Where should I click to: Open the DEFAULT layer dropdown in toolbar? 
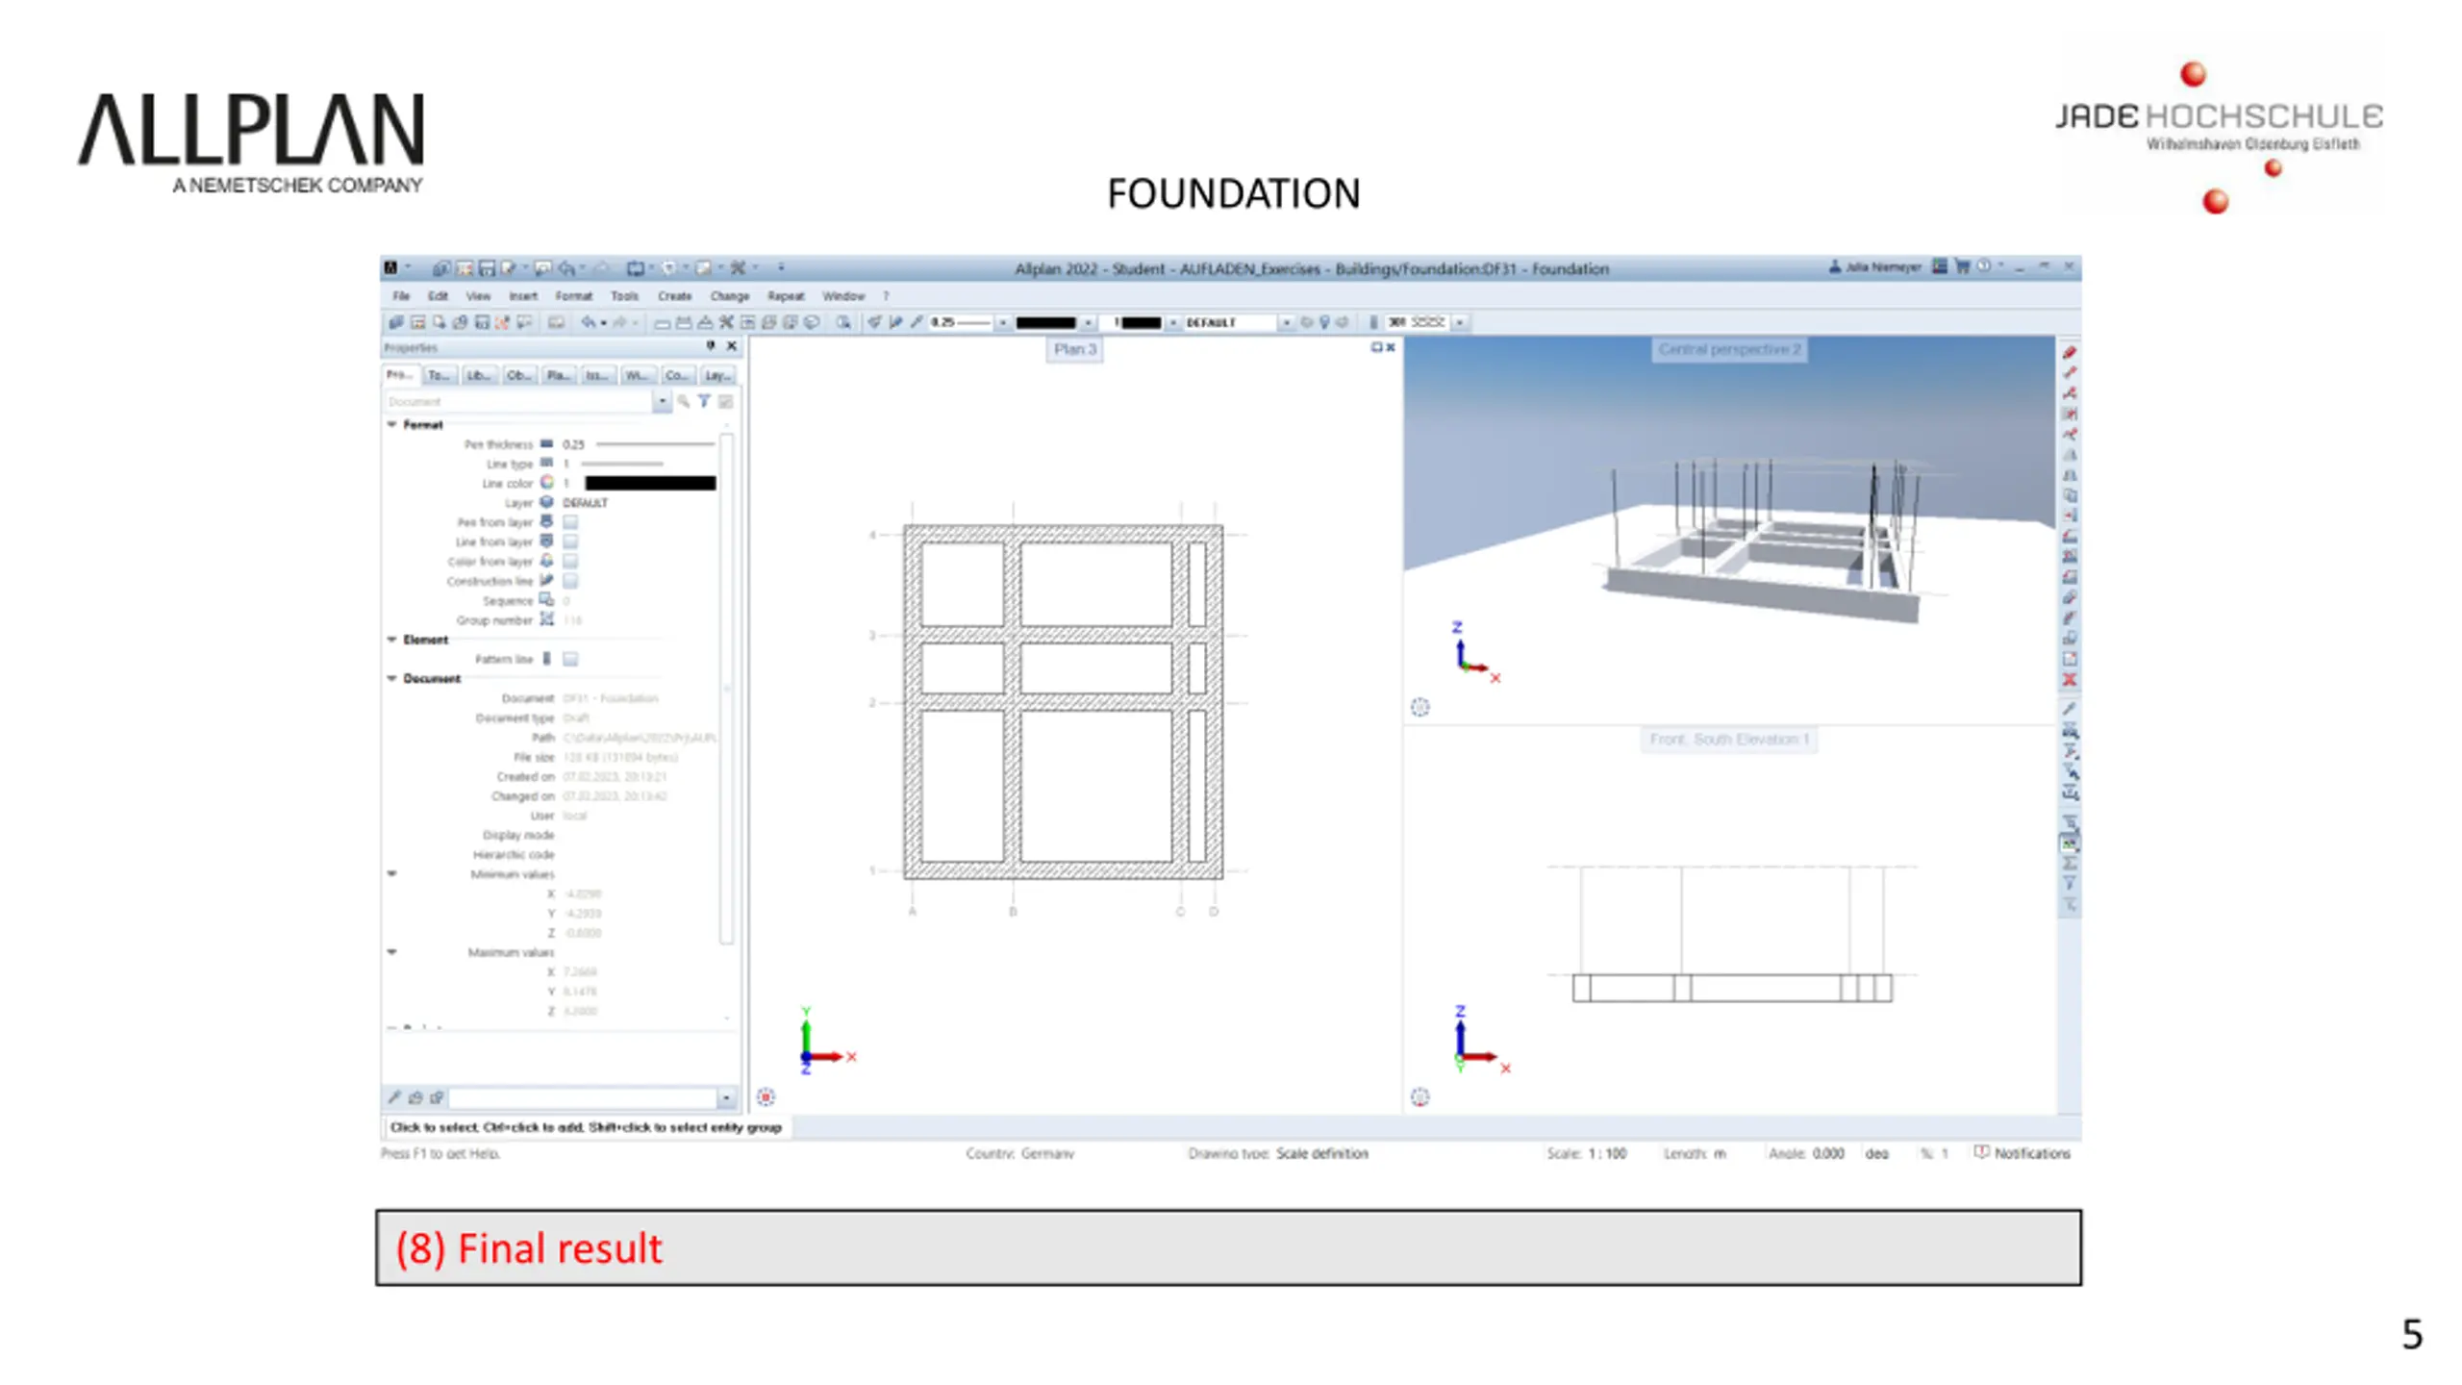click(1286, 322)
